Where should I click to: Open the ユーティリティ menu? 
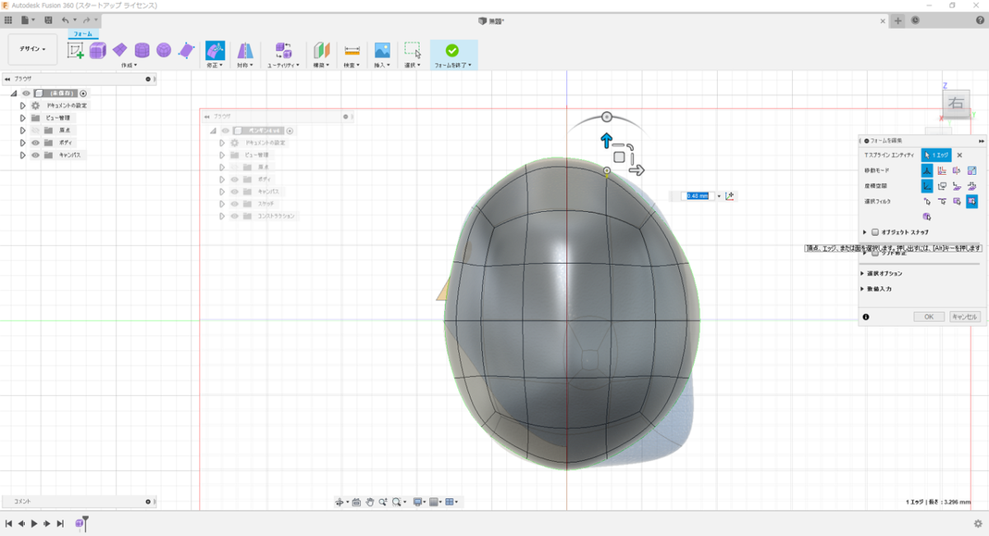(x=284, y=64)
